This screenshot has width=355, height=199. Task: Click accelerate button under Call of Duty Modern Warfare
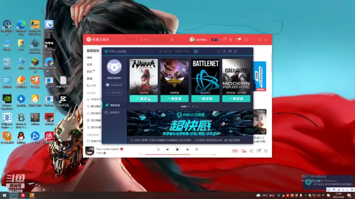(x=236, y=99)
